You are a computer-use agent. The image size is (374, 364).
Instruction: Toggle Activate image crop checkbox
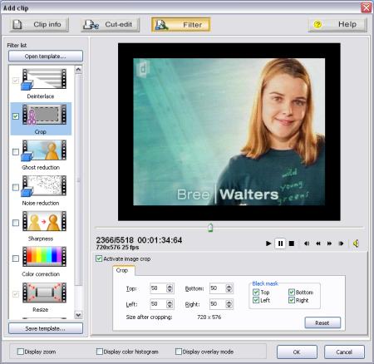point(99,258)
